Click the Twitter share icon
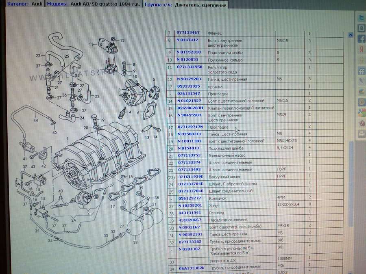The image size is (366, 274). click(360, 18)
